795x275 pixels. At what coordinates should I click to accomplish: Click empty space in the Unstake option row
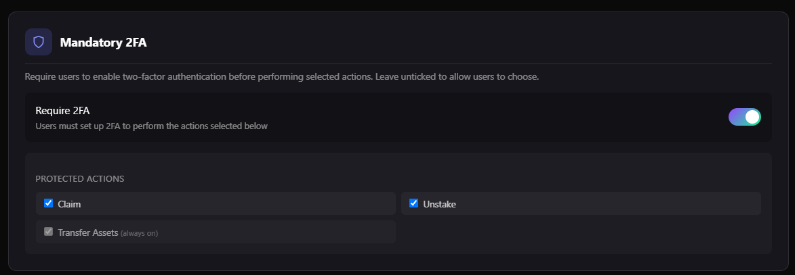coord(603,203)
